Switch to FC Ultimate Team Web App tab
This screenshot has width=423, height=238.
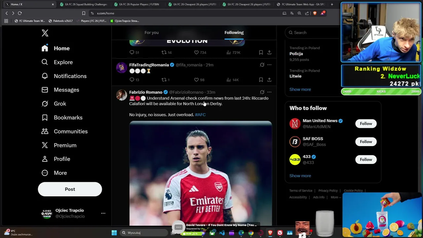[300, 4]
